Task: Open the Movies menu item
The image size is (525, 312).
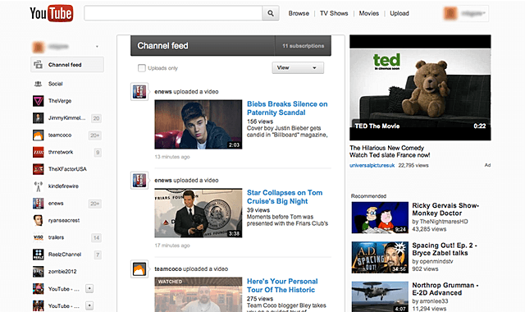Action: pyautogui.click(x=369, y=13)
